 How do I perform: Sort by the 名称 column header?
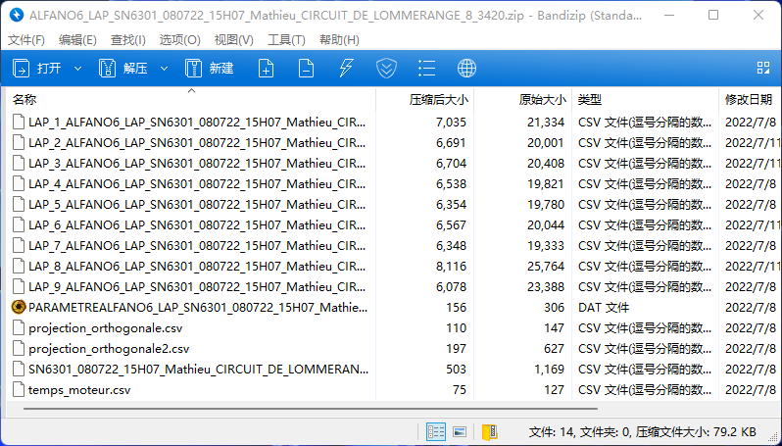coord(191,100)
